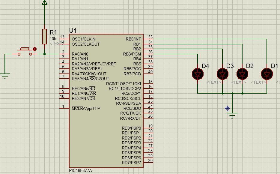Click pin label RE0/AN5/RD
Viewport: 280px width, 174px height.
[84, 88]
